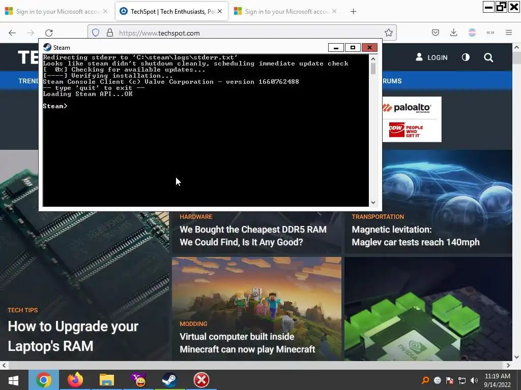521x390 pixels.
Task: Open the red X taskbar application
Action: pyautogui.click(x=201, y=380)
